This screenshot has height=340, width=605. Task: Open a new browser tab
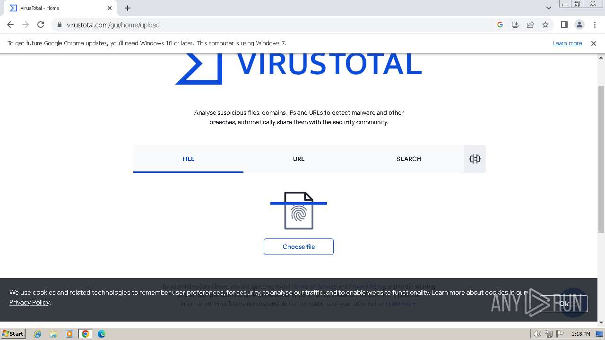128,8
